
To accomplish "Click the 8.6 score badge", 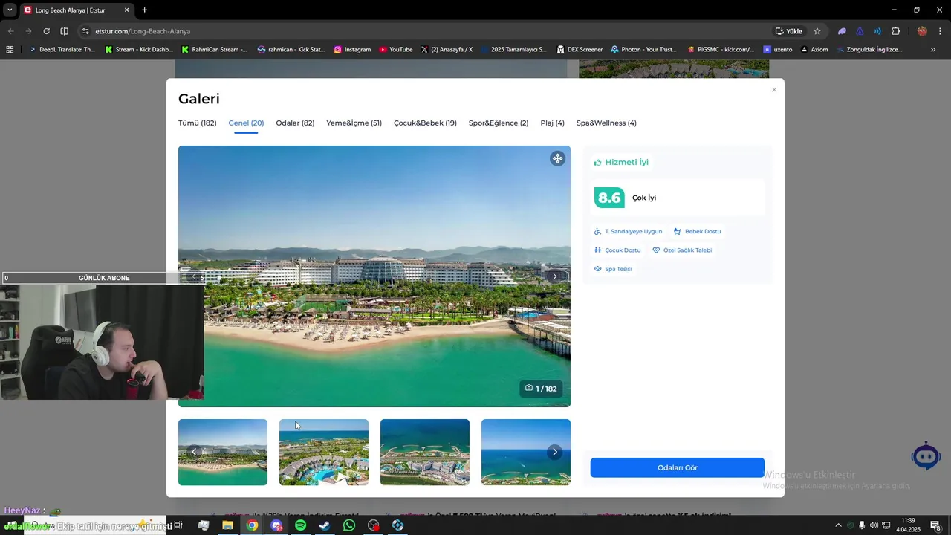I will [x=609, y=198].
